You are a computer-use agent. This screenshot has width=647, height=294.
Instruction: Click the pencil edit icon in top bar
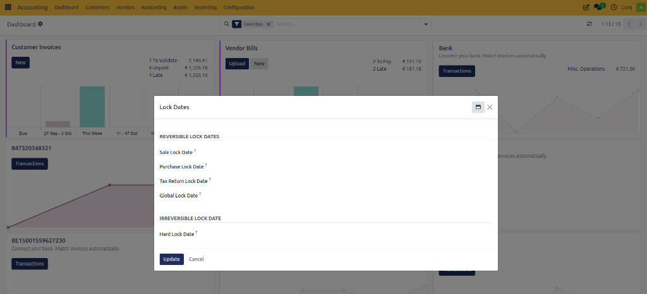(x=586, y=8)
